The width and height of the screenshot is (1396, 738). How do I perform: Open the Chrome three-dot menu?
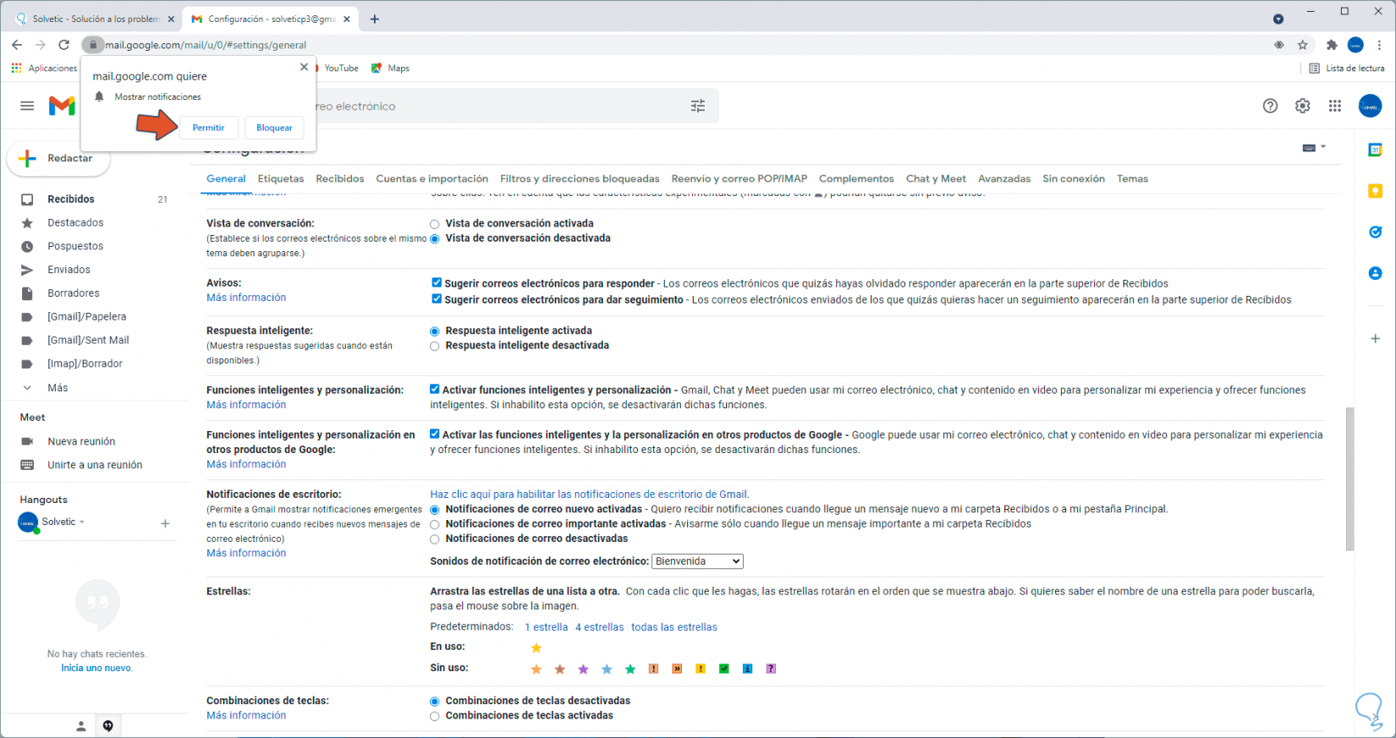[x=1380, y=45]
